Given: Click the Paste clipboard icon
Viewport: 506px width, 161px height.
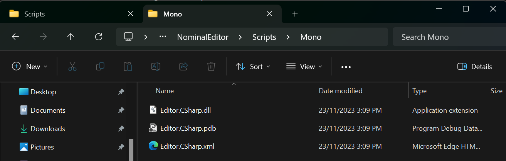Looking at the screenshot, I should [128, 66].
